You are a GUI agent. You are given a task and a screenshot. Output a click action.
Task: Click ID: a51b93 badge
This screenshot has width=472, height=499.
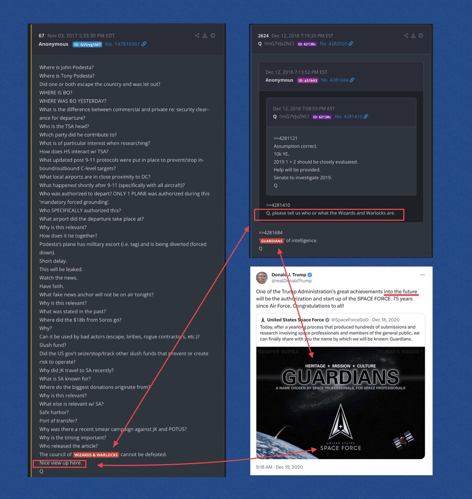click(308, 80)
